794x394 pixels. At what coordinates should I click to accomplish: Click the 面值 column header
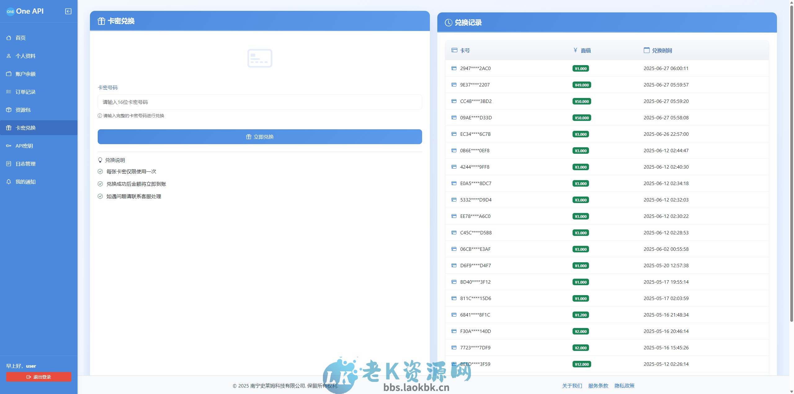(585, 50)
